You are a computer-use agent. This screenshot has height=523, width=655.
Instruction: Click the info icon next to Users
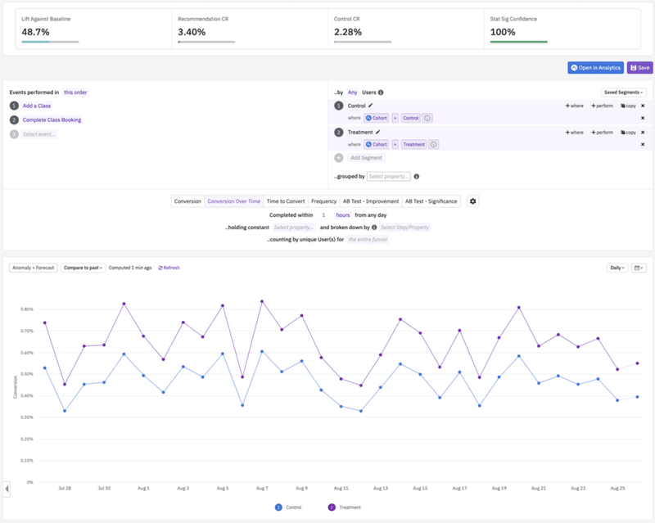tap(381, 92)
